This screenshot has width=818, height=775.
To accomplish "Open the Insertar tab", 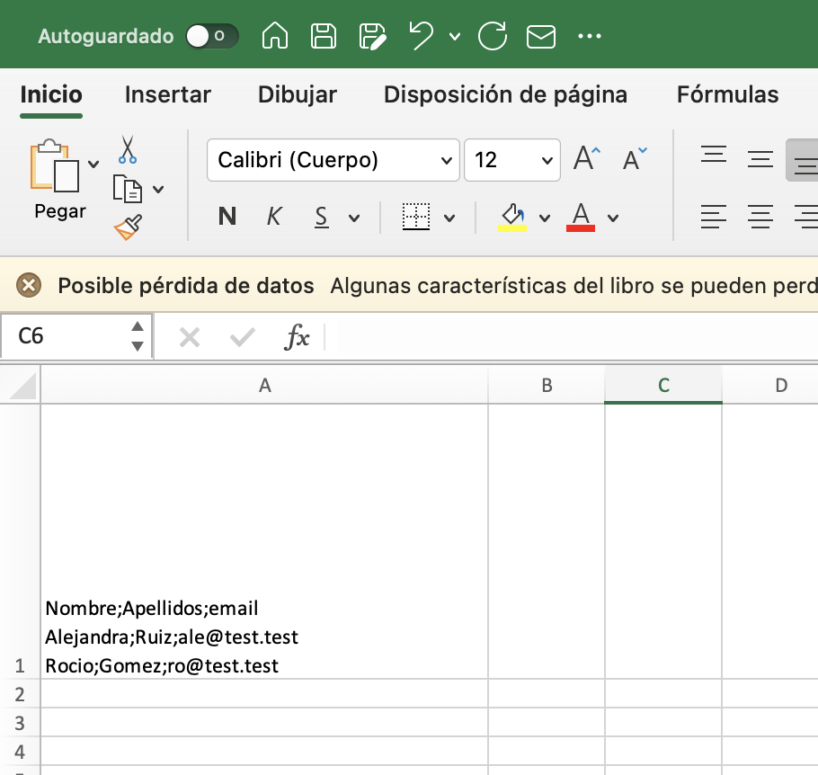I will [168, 94].
